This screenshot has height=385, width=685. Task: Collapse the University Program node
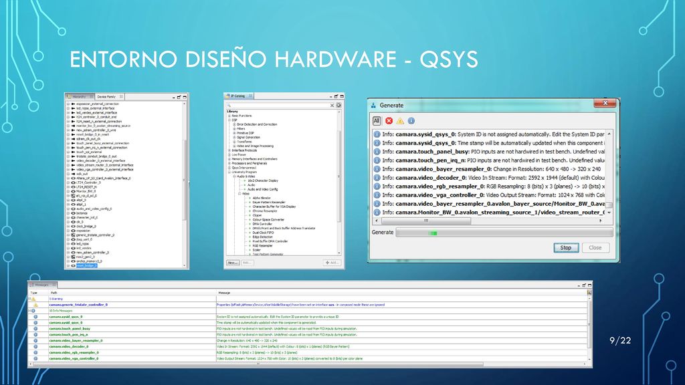(x=229, y=172)
